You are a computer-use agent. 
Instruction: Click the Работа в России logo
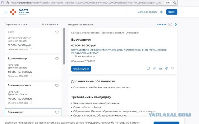click(x=20, y=12)
